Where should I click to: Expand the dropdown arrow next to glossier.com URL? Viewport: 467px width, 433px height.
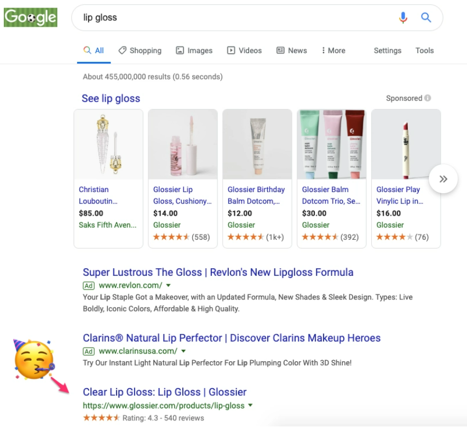251,405
